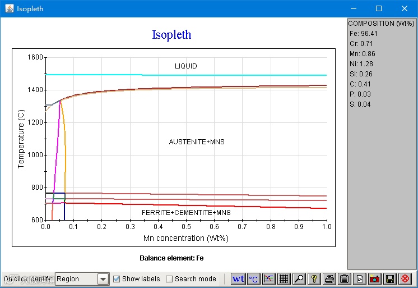Click the Temperature (C) axis label
Screen dimensions: 418x288
(x=21, y=139)
